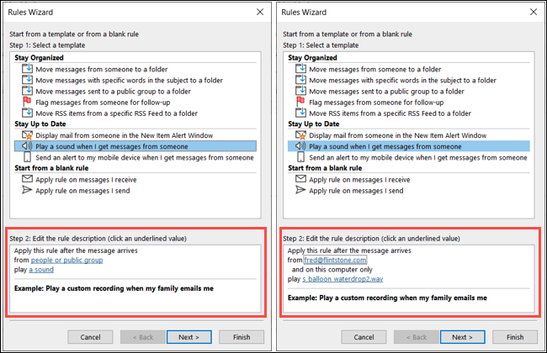
Task: Click the red flag icon in left wizard
Action: tap(27, 102)
